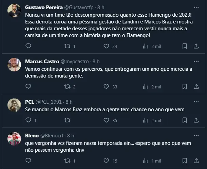Viewport: 207px width, 169px height.
Task: Open Gustavo Pereira's profile picture
Action: (x=15, y=11)
